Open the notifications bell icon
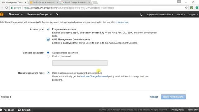Image resolution: width=199 pixels, height=112 pixels. [141, 14]
